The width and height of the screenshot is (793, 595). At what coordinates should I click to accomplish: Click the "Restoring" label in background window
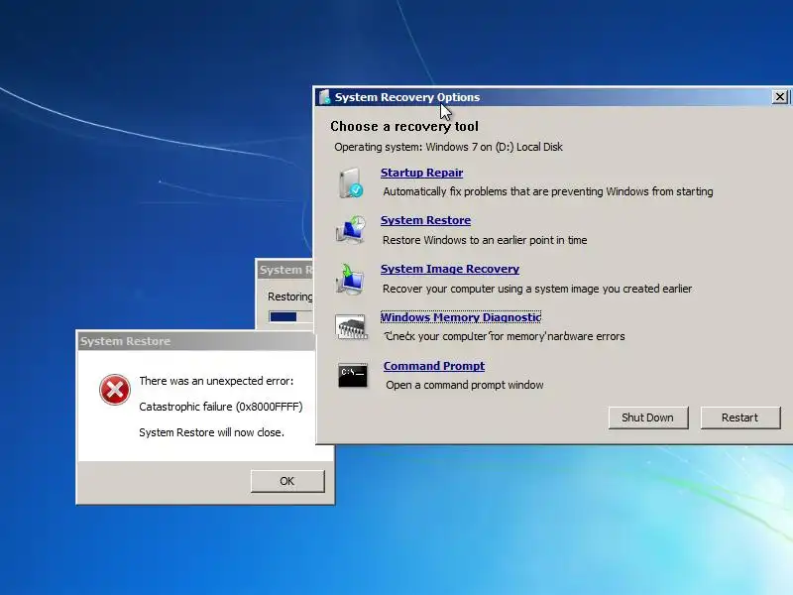coord(289,297)
